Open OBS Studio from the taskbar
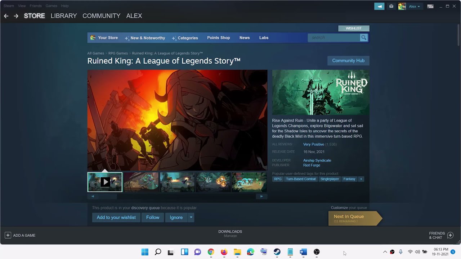The height and width of the screenshot is (259, 461). (317, 252)
